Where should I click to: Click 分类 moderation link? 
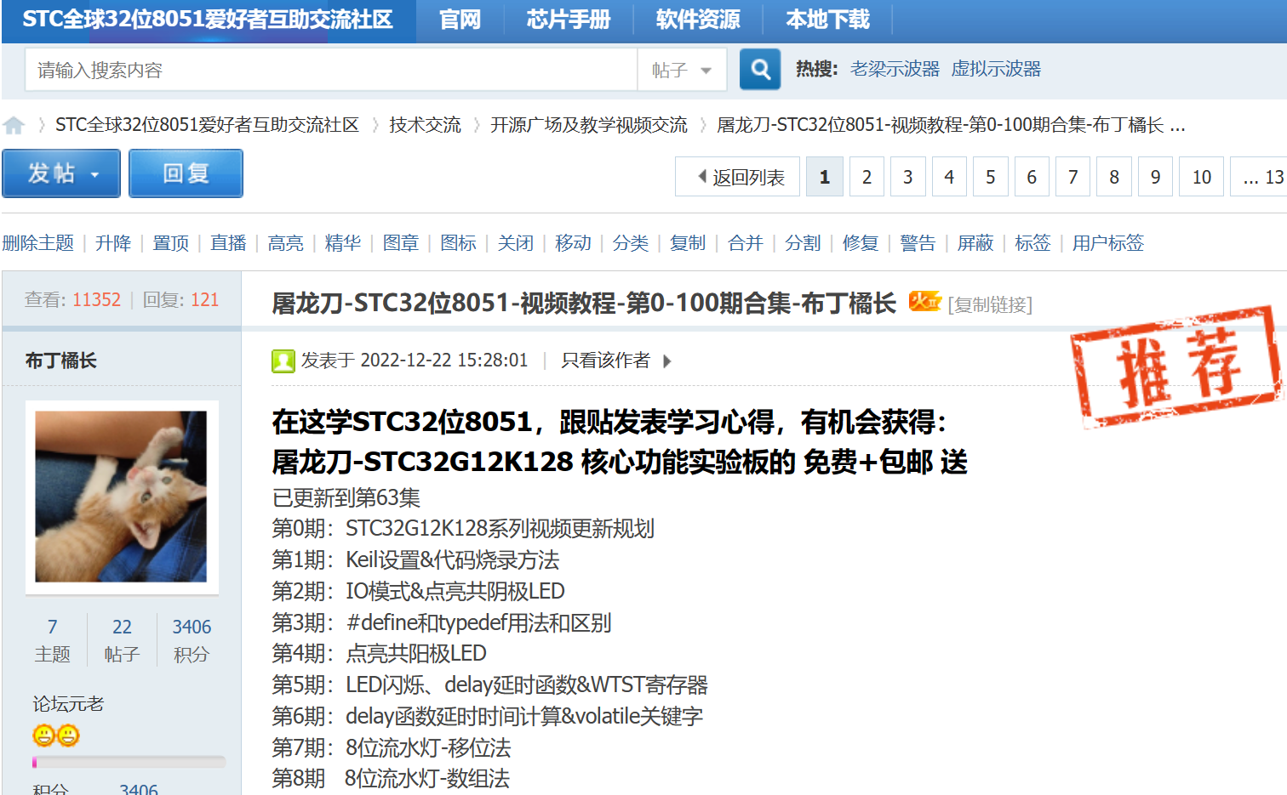coord(631,243)
